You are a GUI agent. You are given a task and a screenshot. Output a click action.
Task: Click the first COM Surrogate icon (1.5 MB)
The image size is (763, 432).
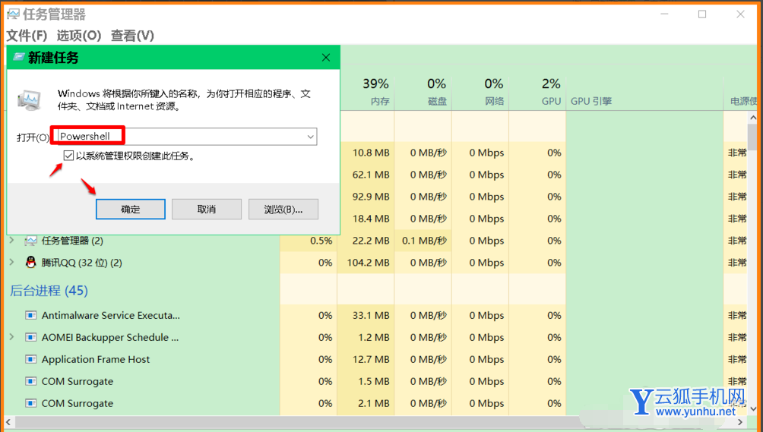[x=30, y=381]
